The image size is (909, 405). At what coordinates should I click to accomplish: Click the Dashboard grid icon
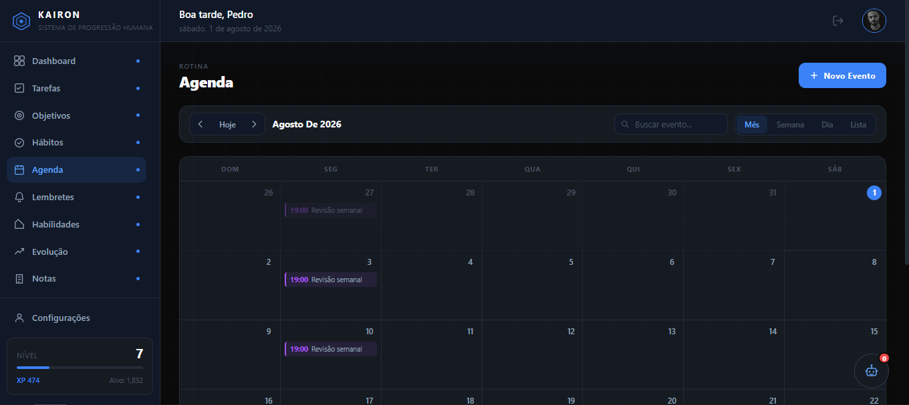pos(19,61)
